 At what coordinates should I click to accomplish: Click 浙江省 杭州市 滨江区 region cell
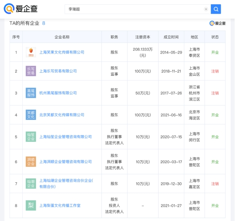pos(194,93)
